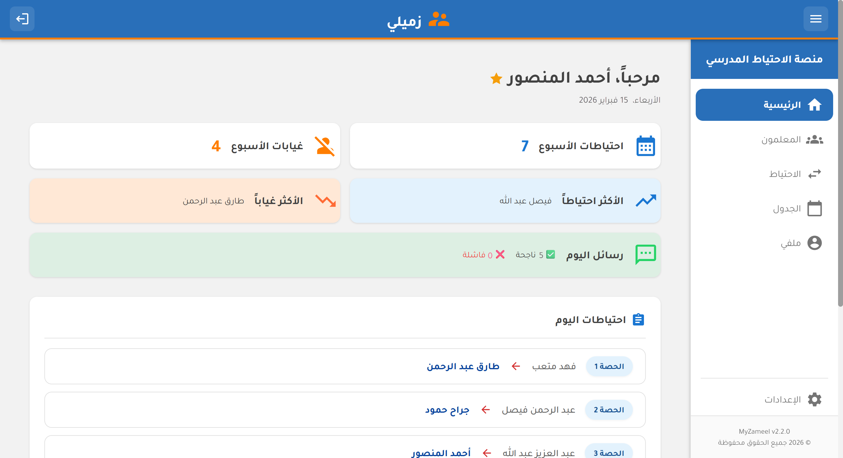Viewport: 843px width, 458px height.
Task: Click the profile avatar icon beside ملفي
Action: pyautogui.click(x=815, y=243)
